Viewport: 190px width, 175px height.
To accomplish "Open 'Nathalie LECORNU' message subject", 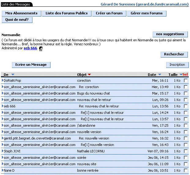I will coord(91,151).
